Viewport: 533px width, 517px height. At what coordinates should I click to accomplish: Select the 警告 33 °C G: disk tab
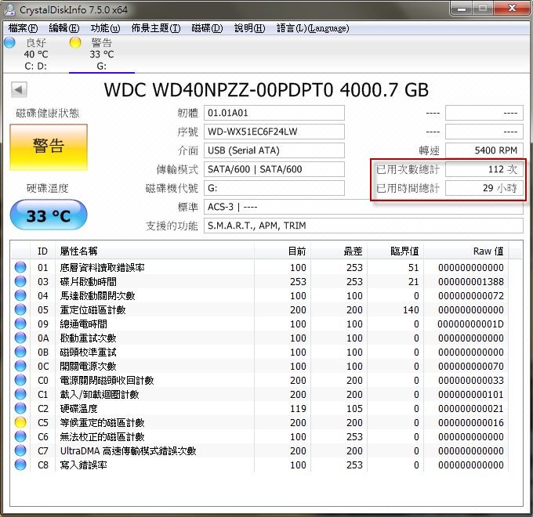(x=102, y=54)
